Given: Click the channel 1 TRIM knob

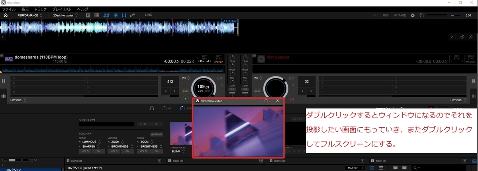Looking at the screenshot, I should pos(232,58).
